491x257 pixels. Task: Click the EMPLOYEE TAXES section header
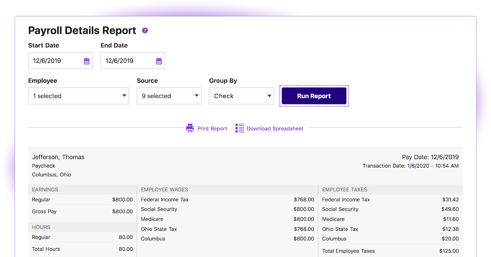pos(345,189)
